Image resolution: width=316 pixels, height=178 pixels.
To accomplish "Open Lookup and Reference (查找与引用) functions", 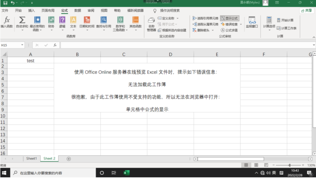I will coord(104,24).
